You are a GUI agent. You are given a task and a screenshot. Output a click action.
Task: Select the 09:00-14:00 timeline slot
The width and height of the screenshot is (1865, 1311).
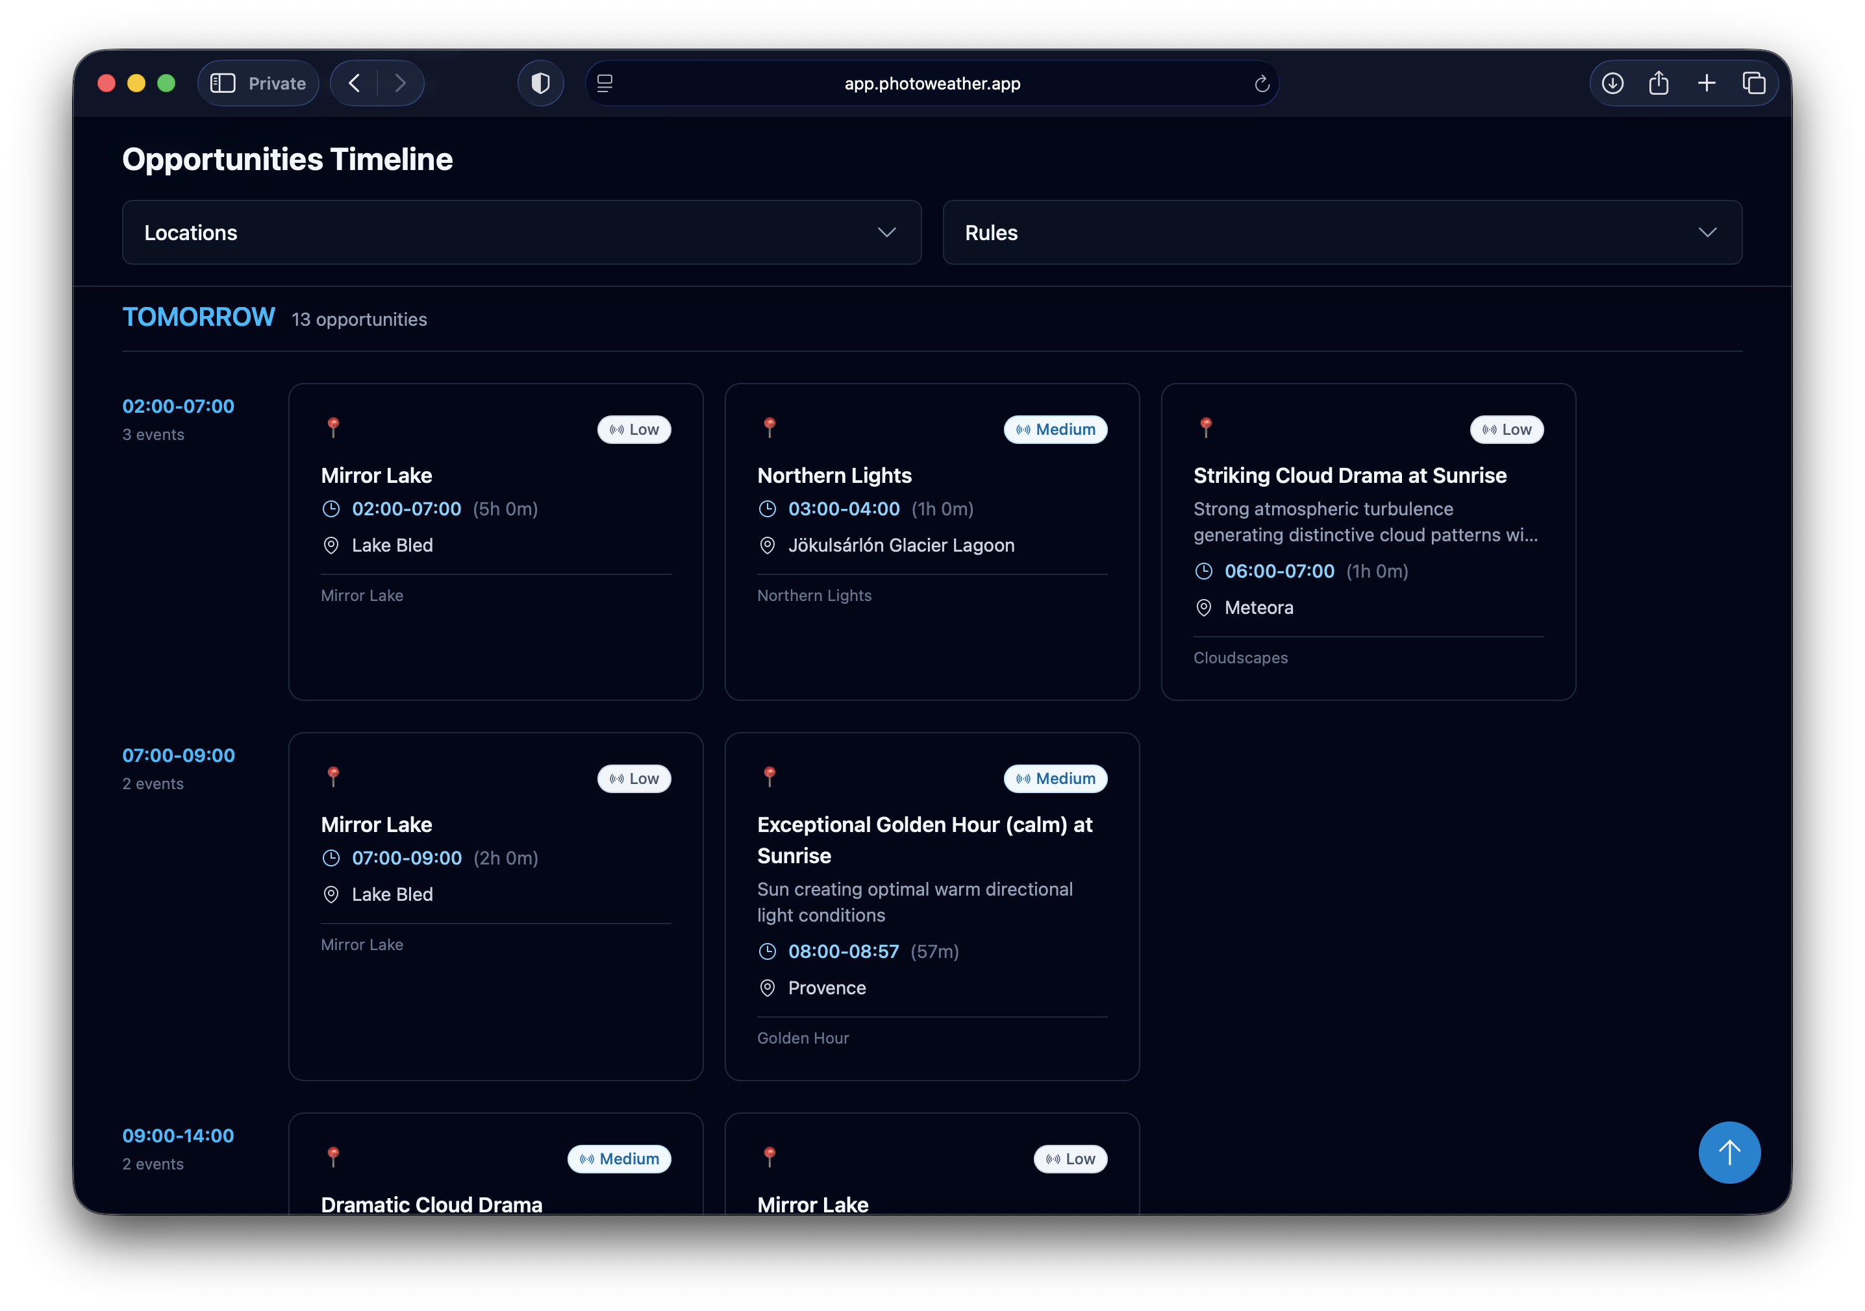coord(178,1136)
